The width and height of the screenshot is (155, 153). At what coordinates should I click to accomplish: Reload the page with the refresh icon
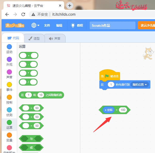click(23, 14)
